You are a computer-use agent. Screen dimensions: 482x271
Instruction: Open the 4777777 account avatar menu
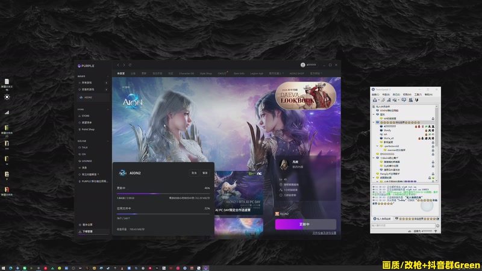tap(303, 65)
